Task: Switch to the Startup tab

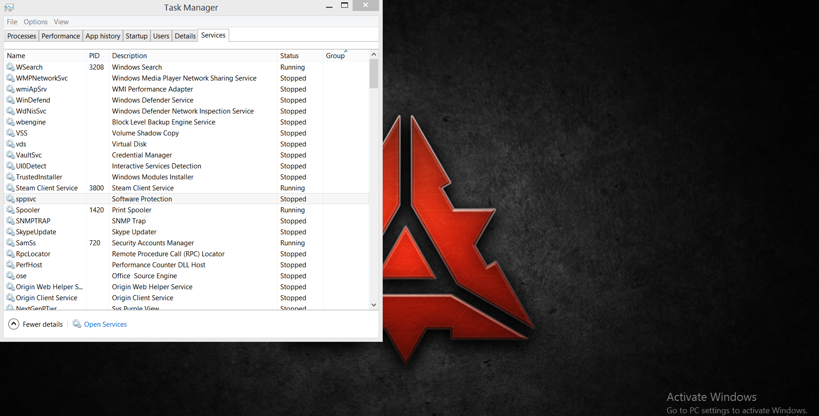Action: (137, 36)
